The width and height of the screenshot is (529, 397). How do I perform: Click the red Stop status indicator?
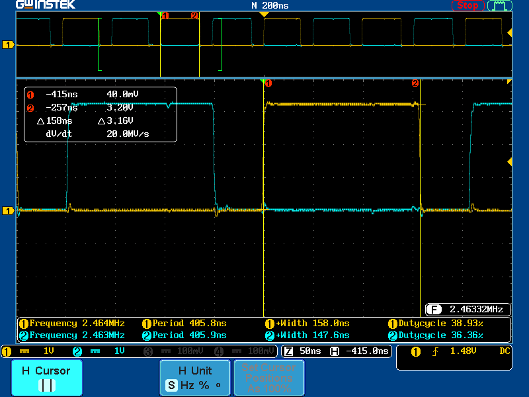pyautogui.click(x=468, y=5)
